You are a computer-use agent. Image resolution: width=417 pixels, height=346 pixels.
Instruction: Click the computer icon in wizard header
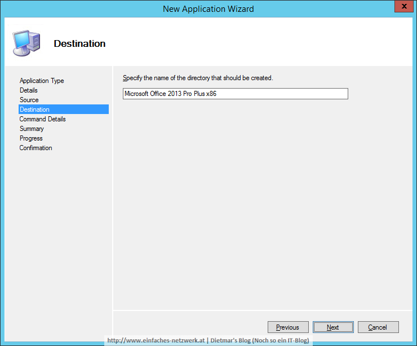[26, 43]
